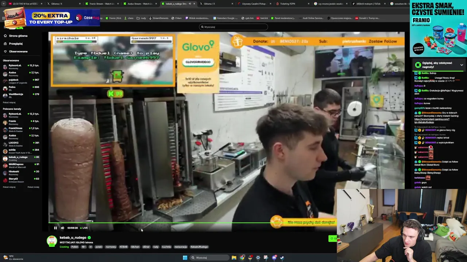Open Przeglądaj in Kick sidebar
Image resolution: width=467 pixels, height=262 pixels.
point(16,44)
